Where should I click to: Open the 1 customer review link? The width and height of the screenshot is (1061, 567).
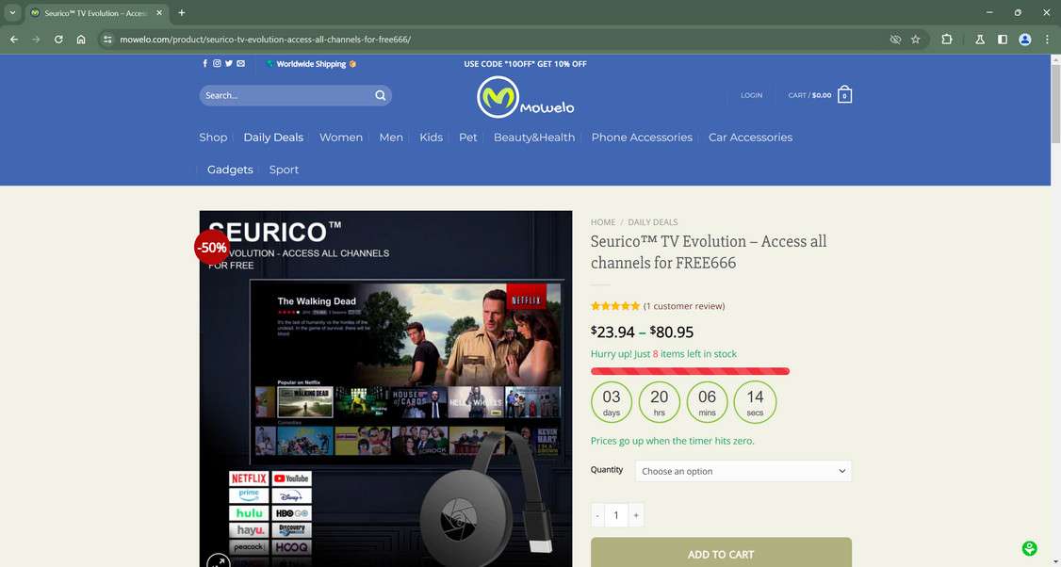683,306
